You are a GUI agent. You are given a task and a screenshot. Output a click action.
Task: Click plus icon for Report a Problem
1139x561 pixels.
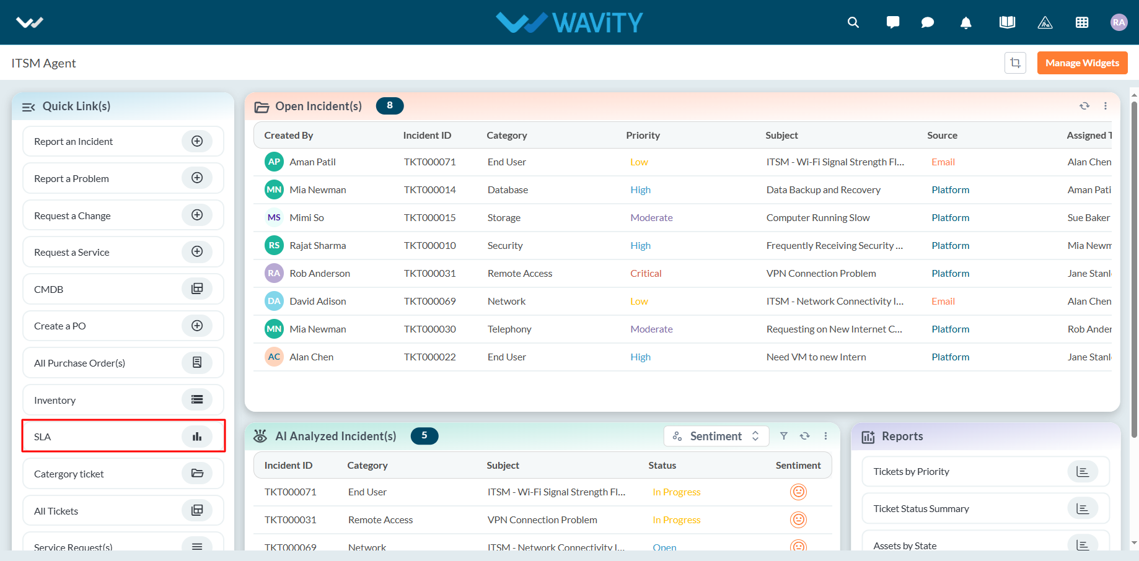(x=197, y=178)
